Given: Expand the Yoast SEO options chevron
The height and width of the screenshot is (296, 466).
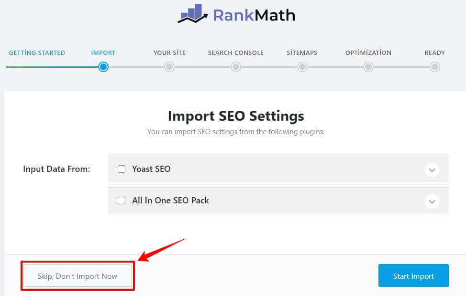Looking at the screenshot, I should (x=432, y=170).
